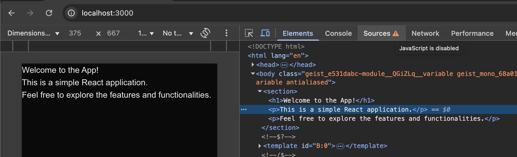The image size is (517, 157).
Task: Select the DOCTYPE html line
Action: tap(276, 46)
